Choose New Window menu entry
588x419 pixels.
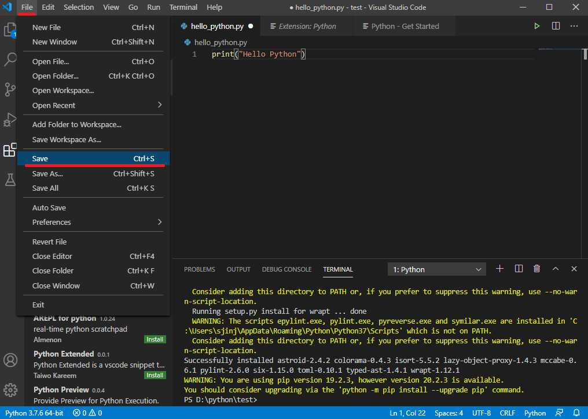(x=93, y=42)
